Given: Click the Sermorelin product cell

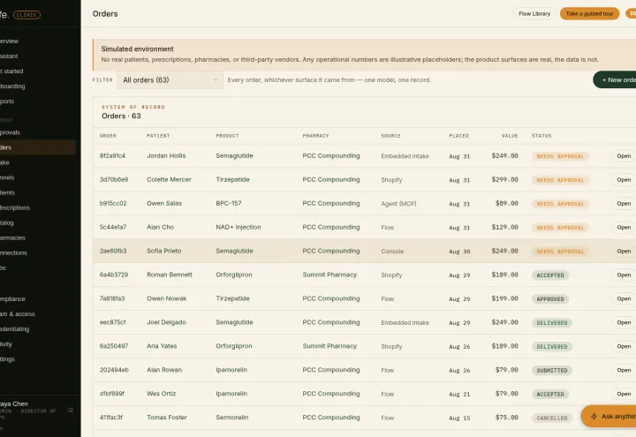Looking at the screenshot, I should pos(231,417).
